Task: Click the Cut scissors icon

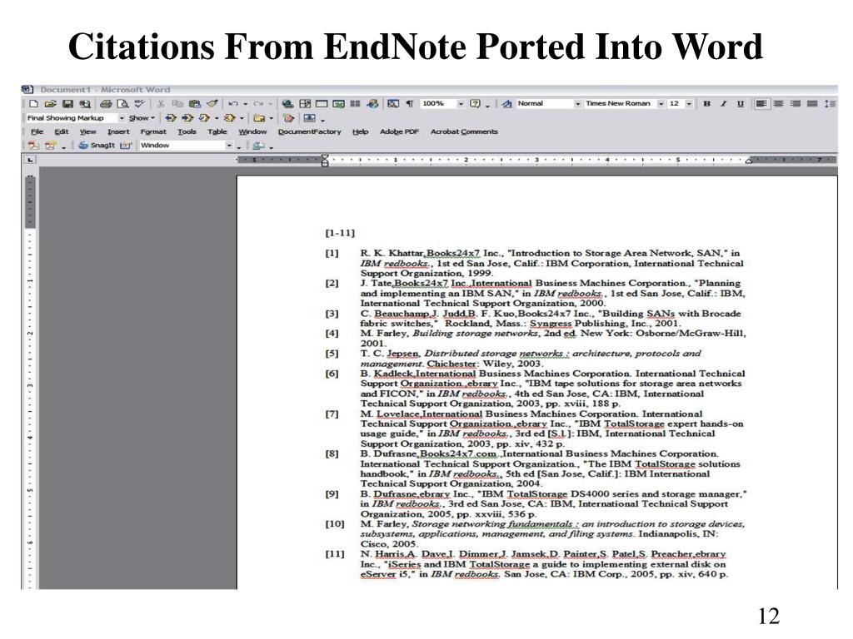Action: [161, 104]
